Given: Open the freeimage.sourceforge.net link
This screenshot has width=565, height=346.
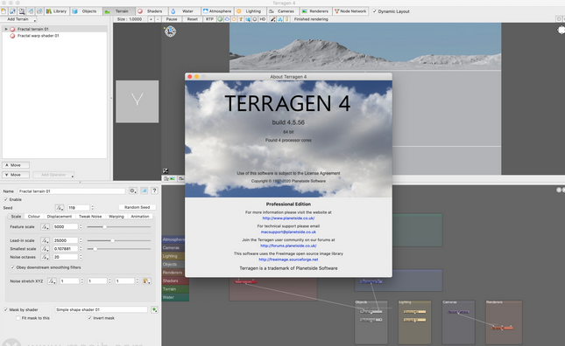Looking at the screenshot, I should [288, 259].
